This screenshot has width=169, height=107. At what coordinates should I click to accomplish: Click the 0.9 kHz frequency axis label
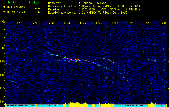tap(2, 62)
